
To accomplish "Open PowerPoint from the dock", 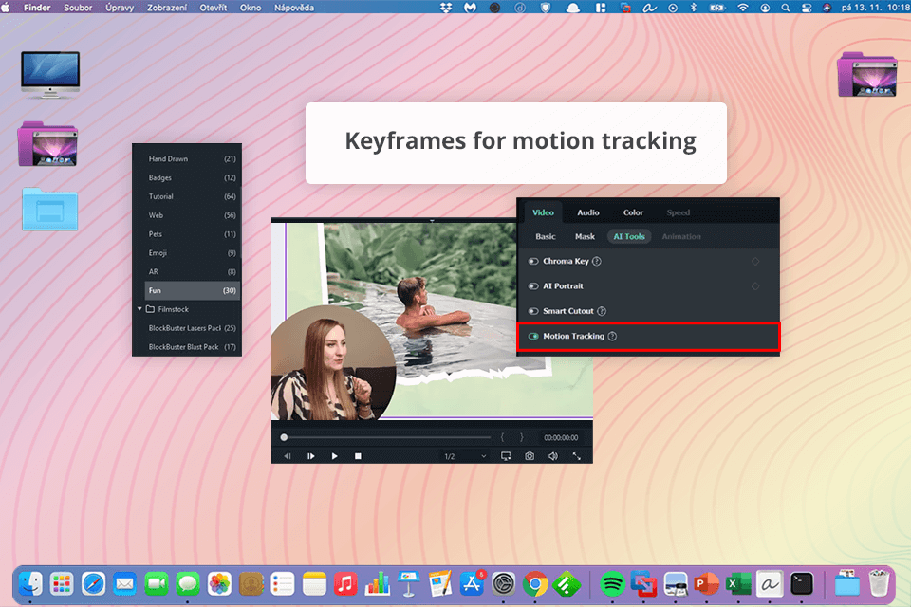I will tap(706, 584).
